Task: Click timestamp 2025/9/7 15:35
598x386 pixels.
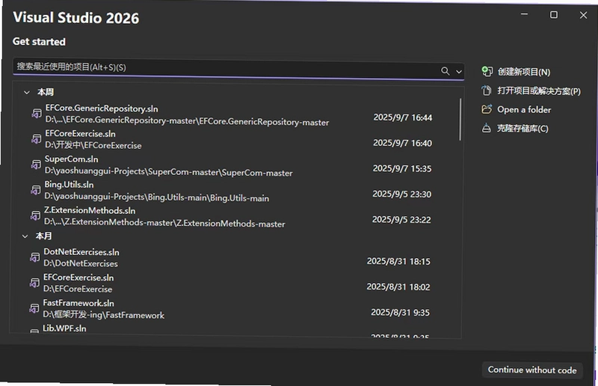Action: (x=402, y=169)
